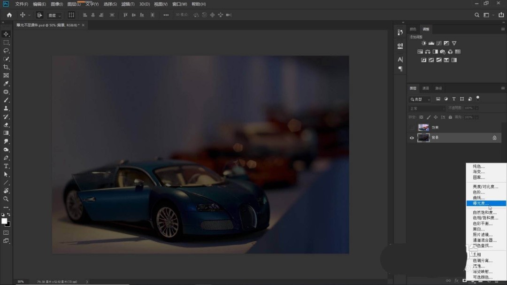Click the Brightness/Contrast sun icon in Adjustments
The height and width of the screenshot is (285, 507).
pos(424,43)
